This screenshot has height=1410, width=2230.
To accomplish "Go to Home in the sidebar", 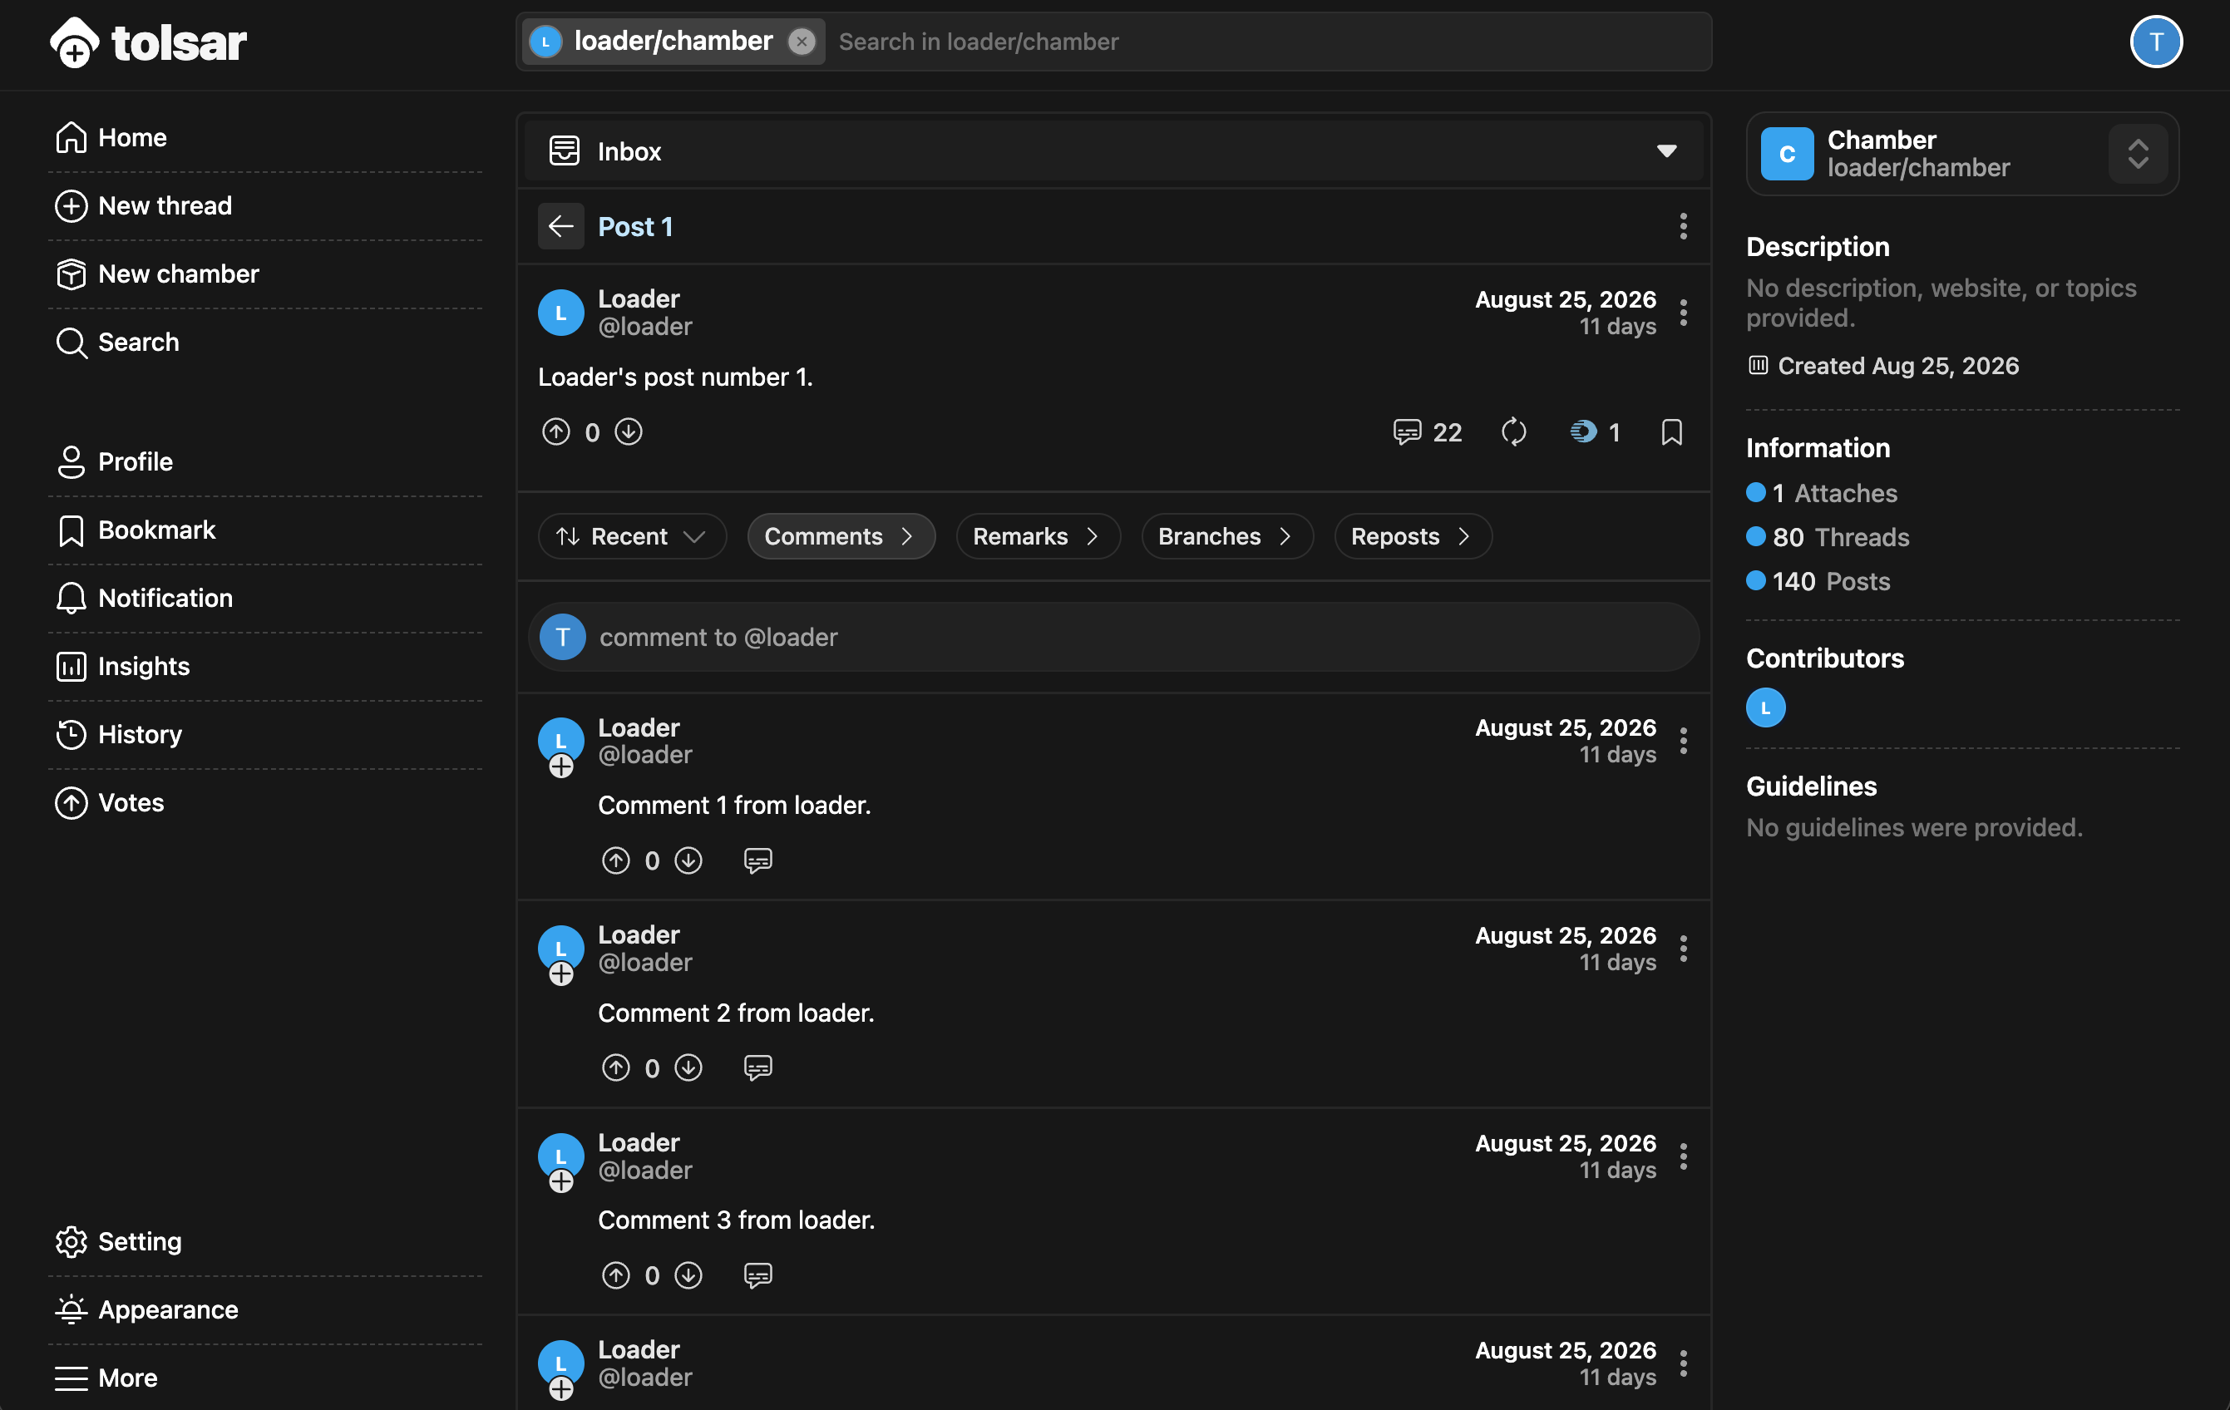I will tap(265, 138).
